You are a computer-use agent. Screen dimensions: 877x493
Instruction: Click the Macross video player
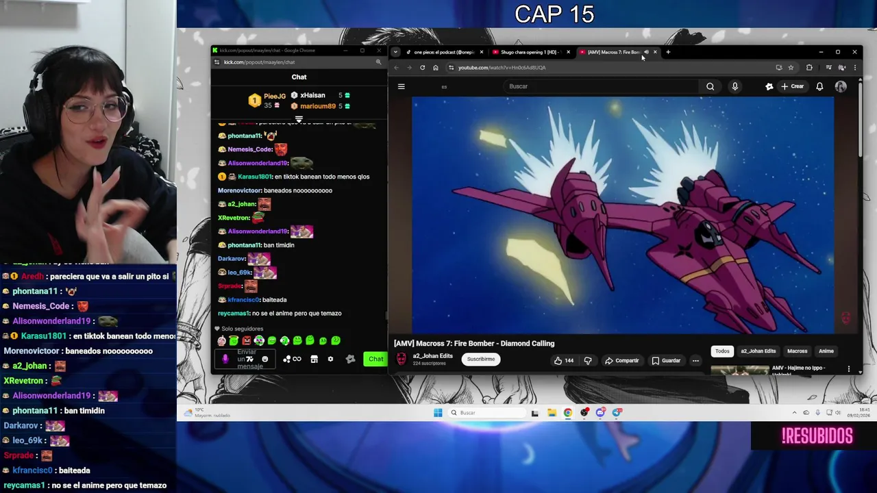click(x=623, y=215)
